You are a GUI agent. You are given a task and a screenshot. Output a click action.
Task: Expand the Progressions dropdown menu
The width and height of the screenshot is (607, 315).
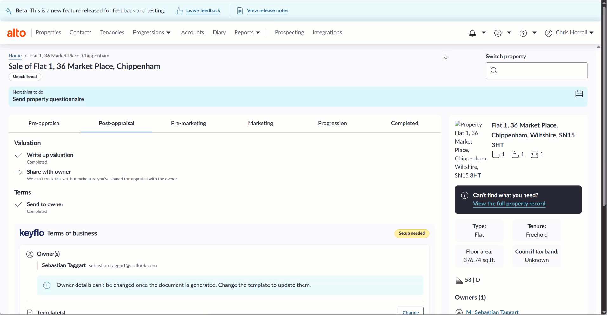152,32
